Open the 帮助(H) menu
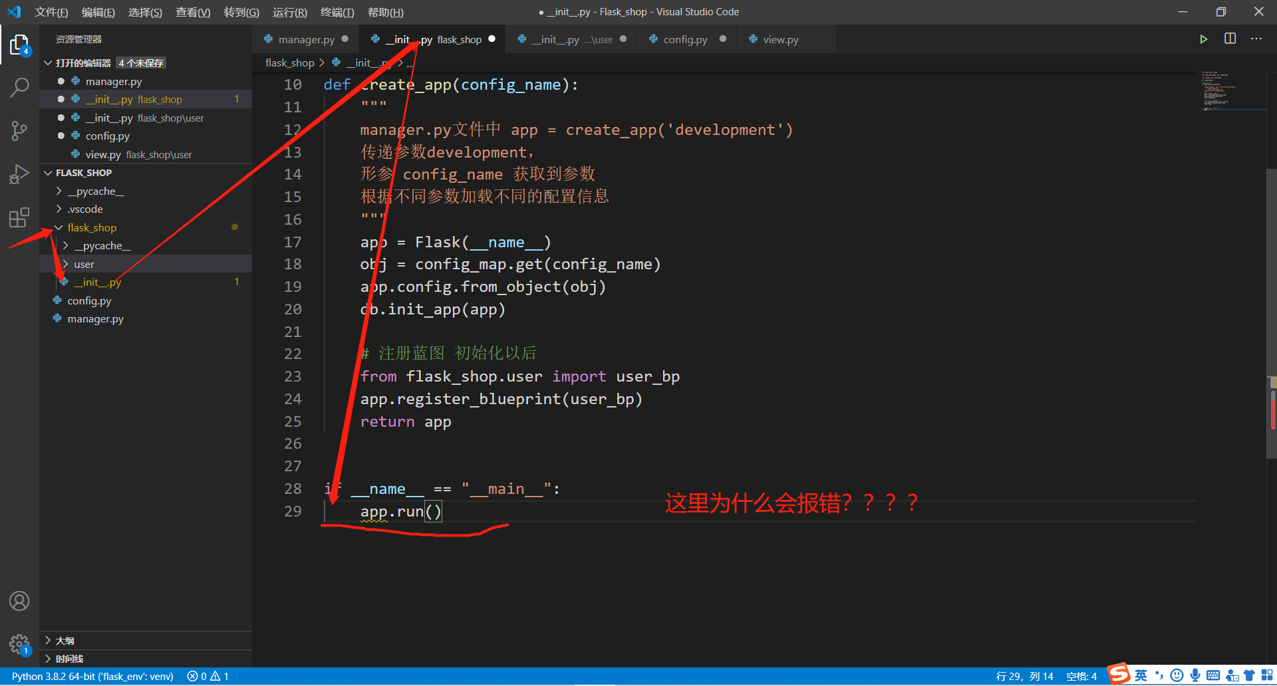The image size is (1277, 686). point(385,12)
